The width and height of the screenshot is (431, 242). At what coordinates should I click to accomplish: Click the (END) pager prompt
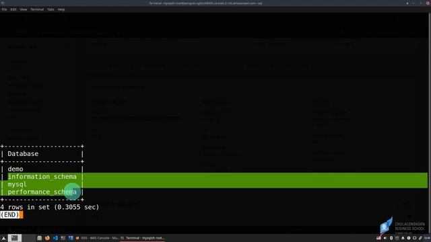(9, 214)
